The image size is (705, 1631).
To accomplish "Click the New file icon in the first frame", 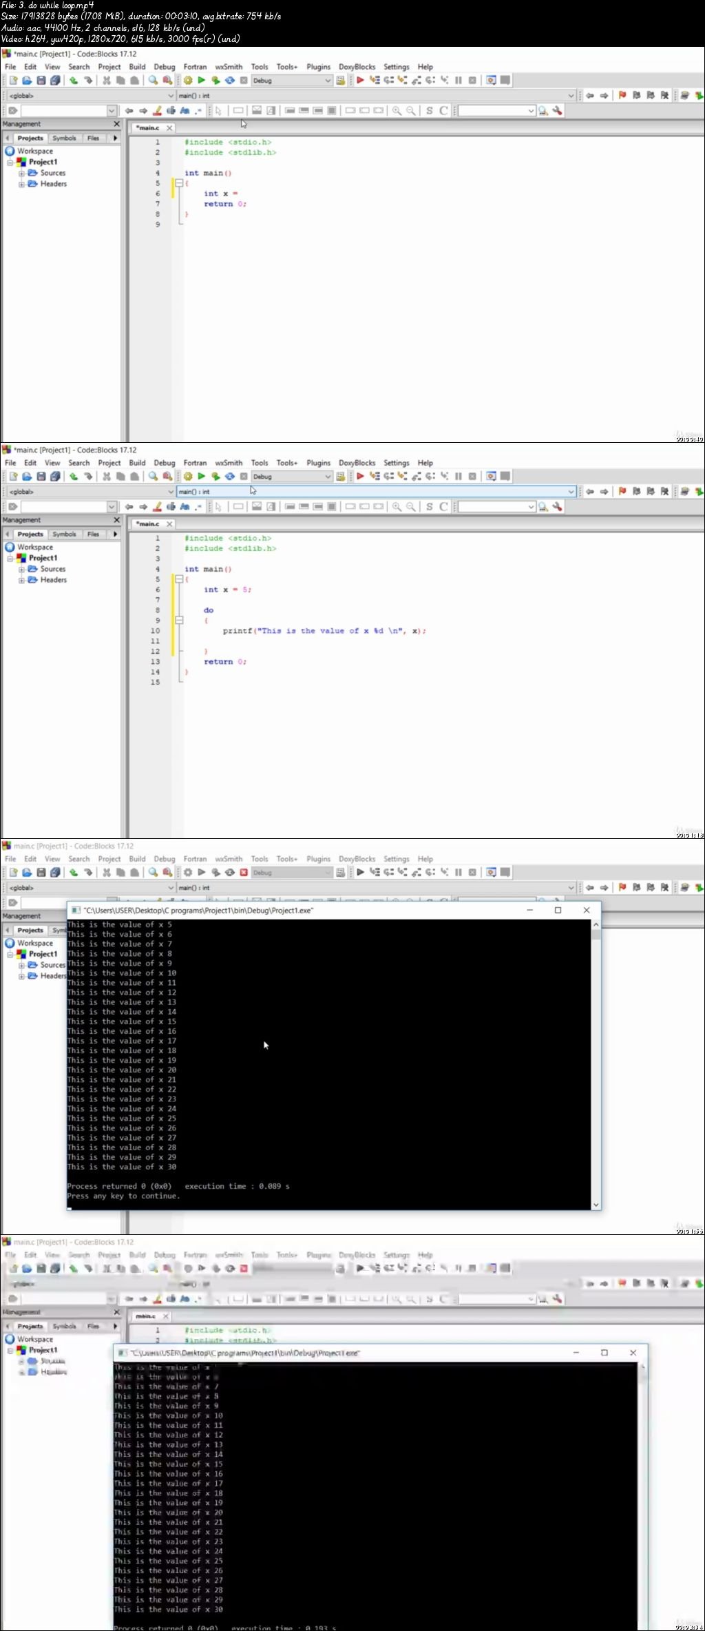I will (13, 81).
